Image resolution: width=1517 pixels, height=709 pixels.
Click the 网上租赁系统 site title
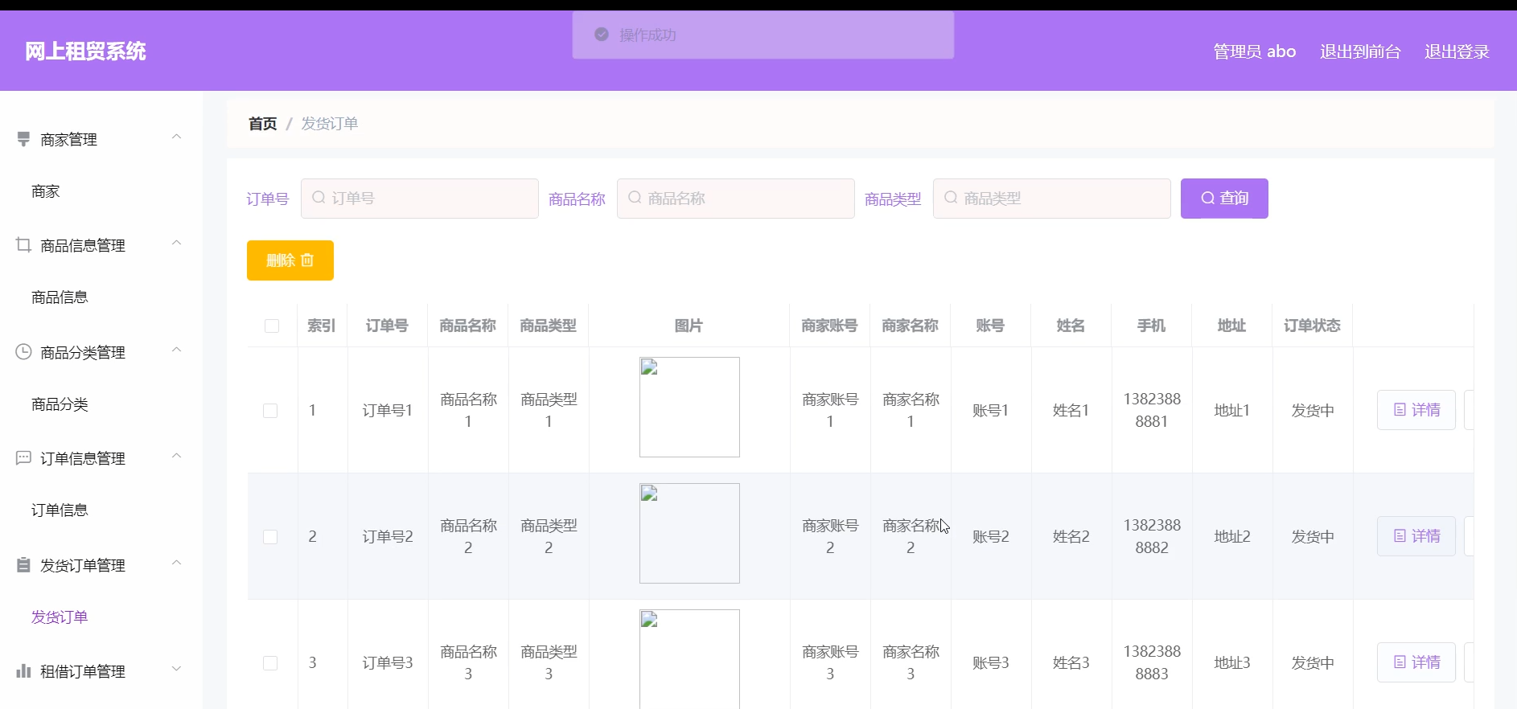[85, 51]
